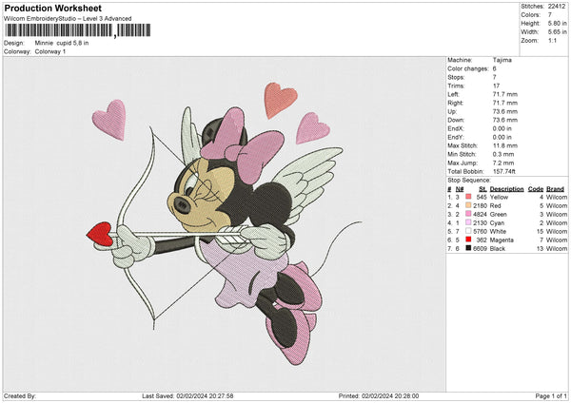The image size is (571, 403).
Task: Click the Black row color swatch
Action: click(x=468, y=248)
